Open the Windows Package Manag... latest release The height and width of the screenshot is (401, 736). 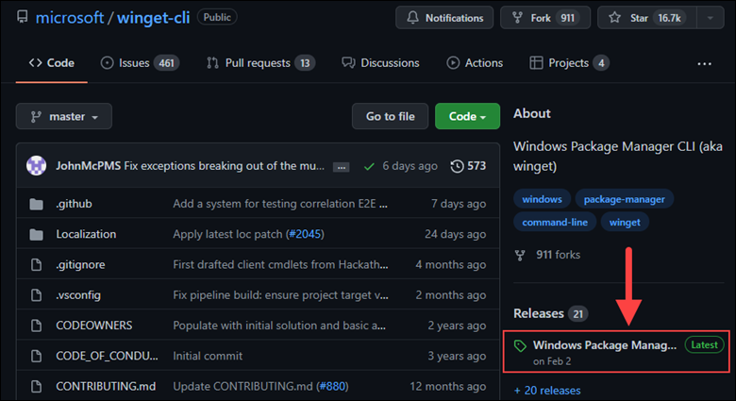605,345
